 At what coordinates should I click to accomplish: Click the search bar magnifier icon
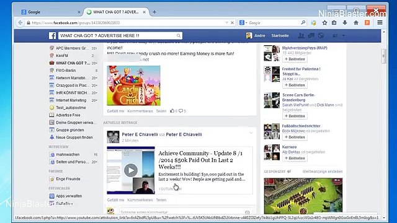303,22
